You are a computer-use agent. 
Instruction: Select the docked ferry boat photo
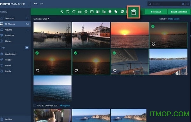(91, 35)
